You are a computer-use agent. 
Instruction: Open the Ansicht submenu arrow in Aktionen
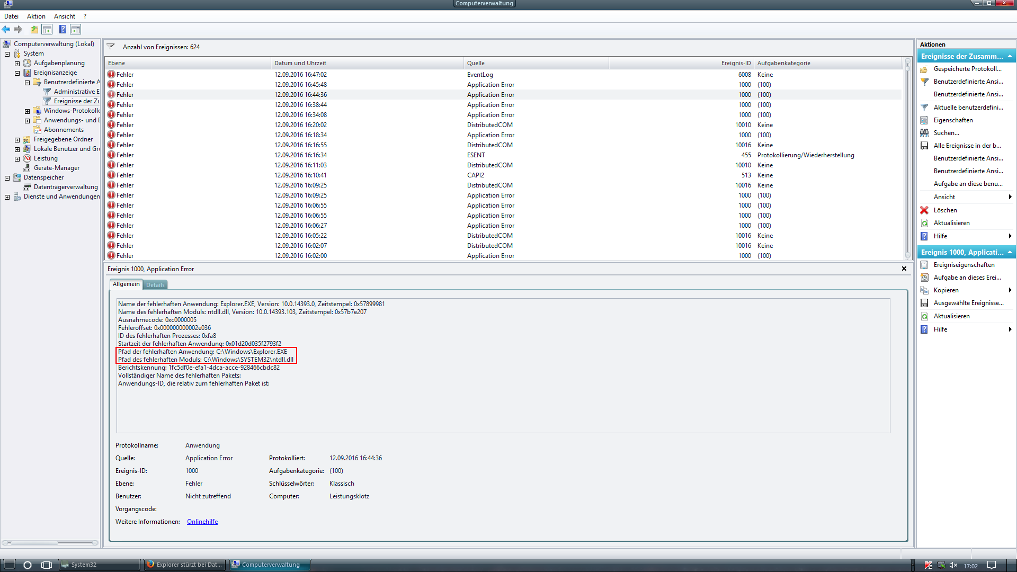pos(1010,197)
